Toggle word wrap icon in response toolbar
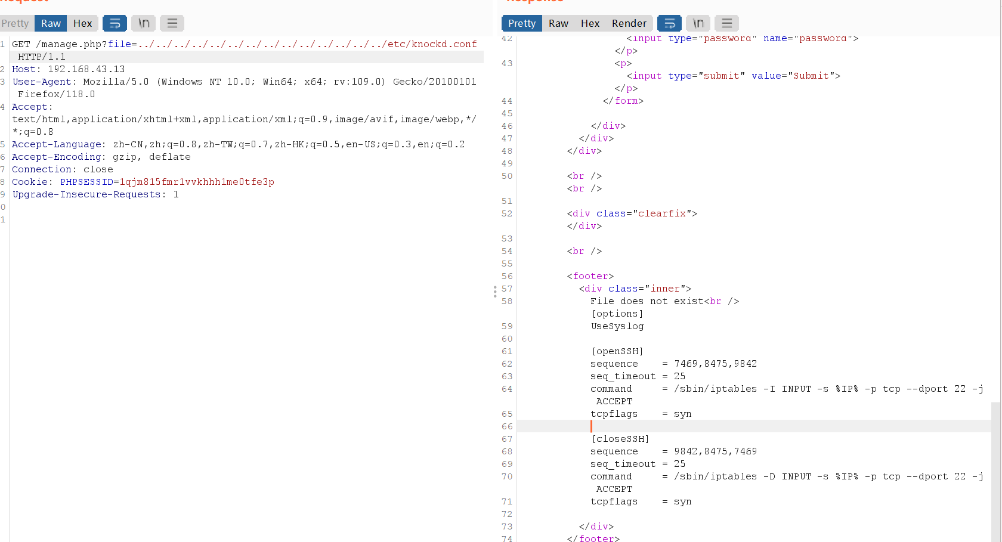Image resolution: width=1002 pixels, height=542 pixels. tap(669, 23)
